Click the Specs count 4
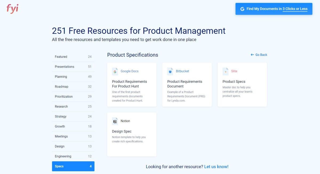This screenshot has height=174, width=320. point(91,166)
